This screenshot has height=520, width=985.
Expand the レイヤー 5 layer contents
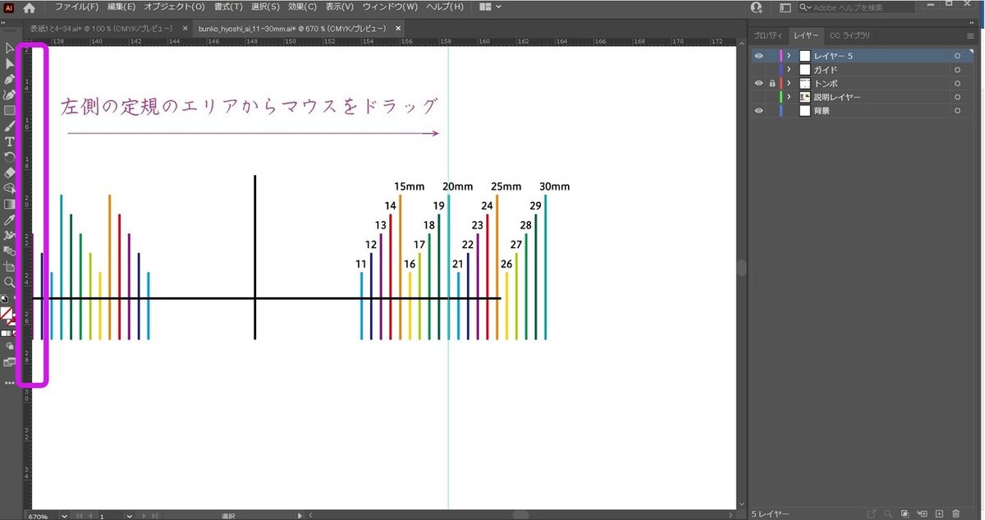point(787,55)
